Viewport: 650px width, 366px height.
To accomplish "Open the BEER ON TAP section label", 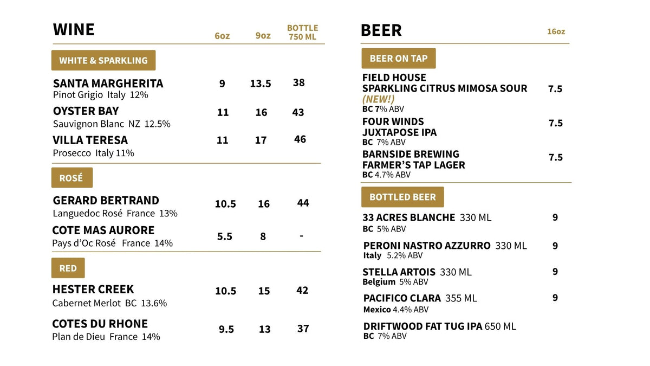I will [399, 58].
